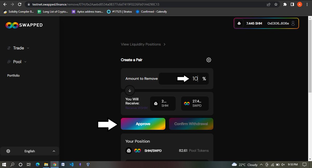Click the Create a Pair heading
Screen dimensions: 312x168
pyautogui.click(x=132, y=60)
